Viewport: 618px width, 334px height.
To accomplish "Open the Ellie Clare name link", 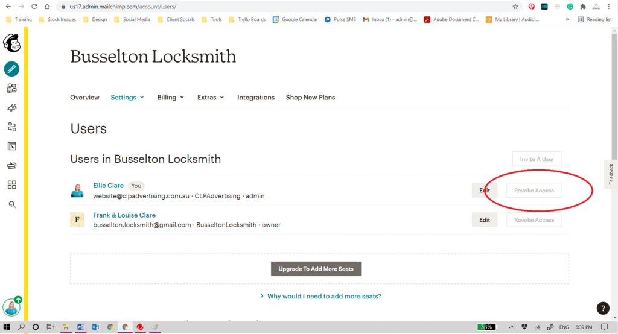I will pyautogui.click(x=109, y=186).
